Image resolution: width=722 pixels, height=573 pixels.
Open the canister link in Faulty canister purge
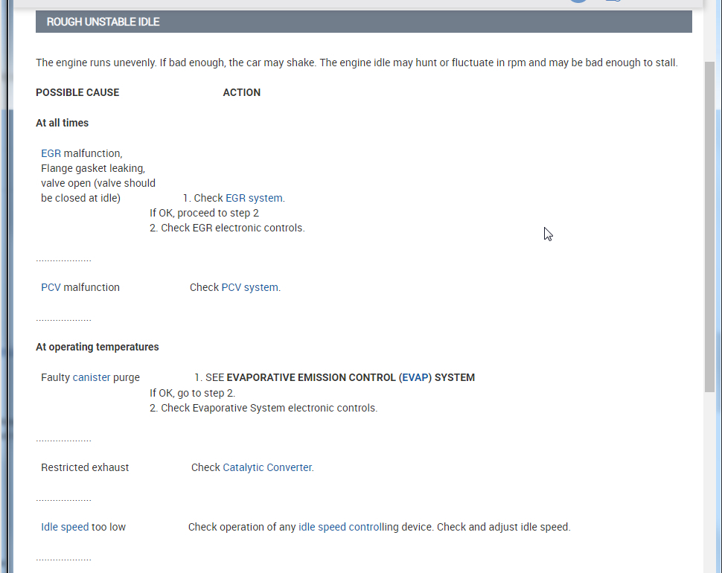[x=92, y=377]
